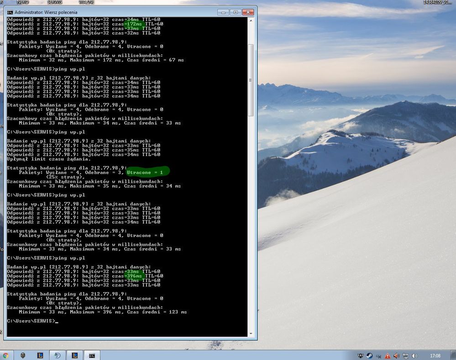The image size is (456, 360).
Task: Click League of Legends icon beside World of Tanks
Action: click(40, 355)
